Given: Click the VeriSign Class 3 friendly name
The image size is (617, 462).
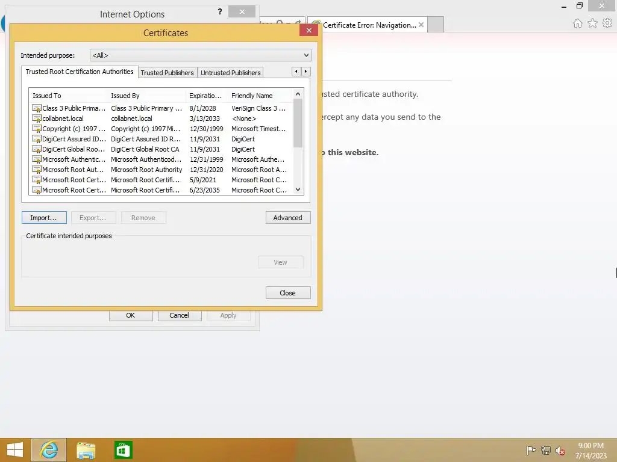Looking at the screenshot, I should 258,108.
